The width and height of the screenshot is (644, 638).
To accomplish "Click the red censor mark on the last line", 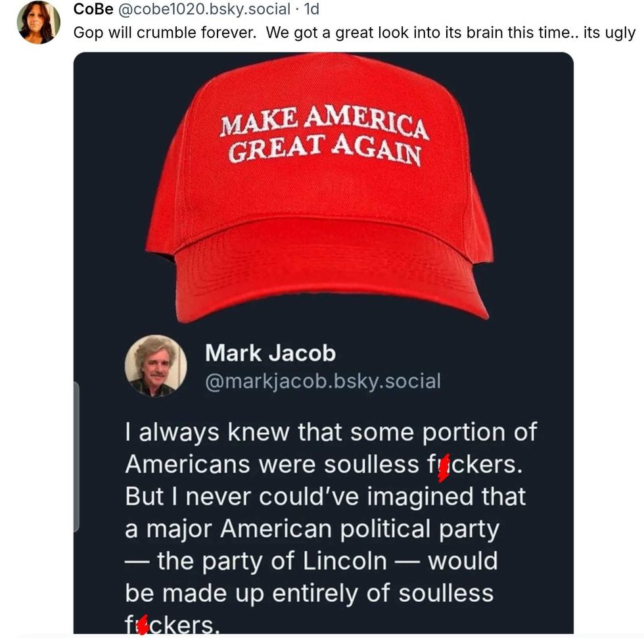I will click(142, 626).
